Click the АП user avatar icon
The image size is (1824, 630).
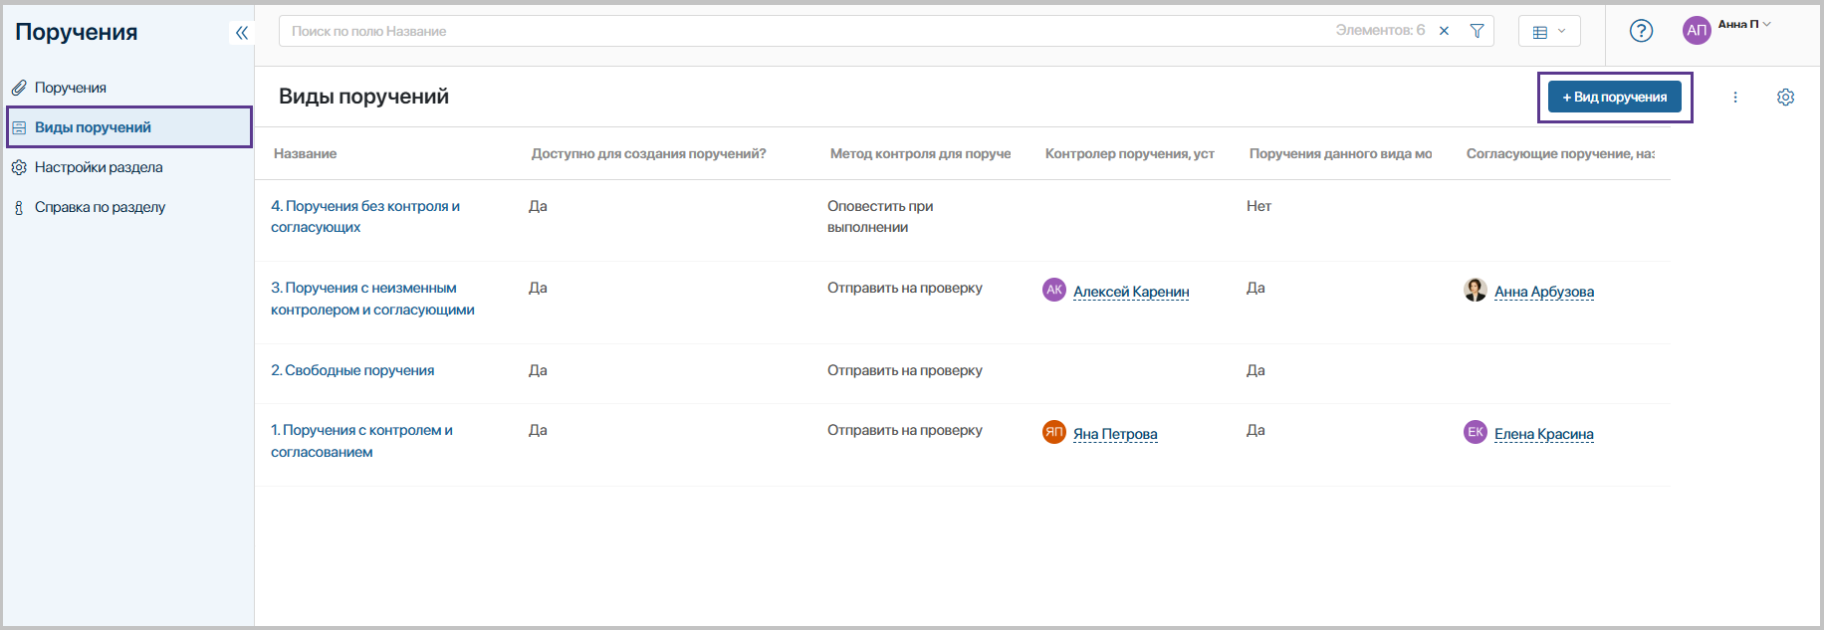1696,31
